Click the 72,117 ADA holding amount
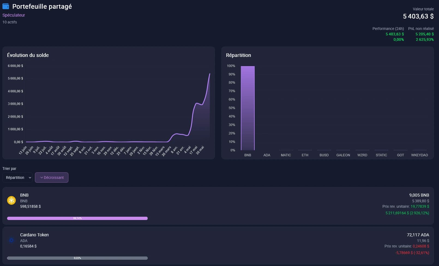This screenshot has height=266, width=439. pyautogui.click(x=418, y=235)
